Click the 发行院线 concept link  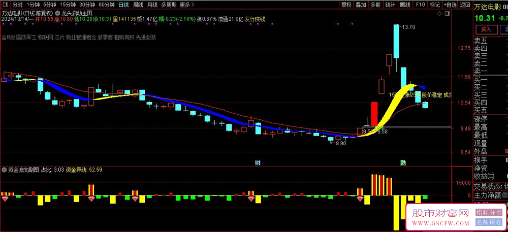(x=255, y=19)
